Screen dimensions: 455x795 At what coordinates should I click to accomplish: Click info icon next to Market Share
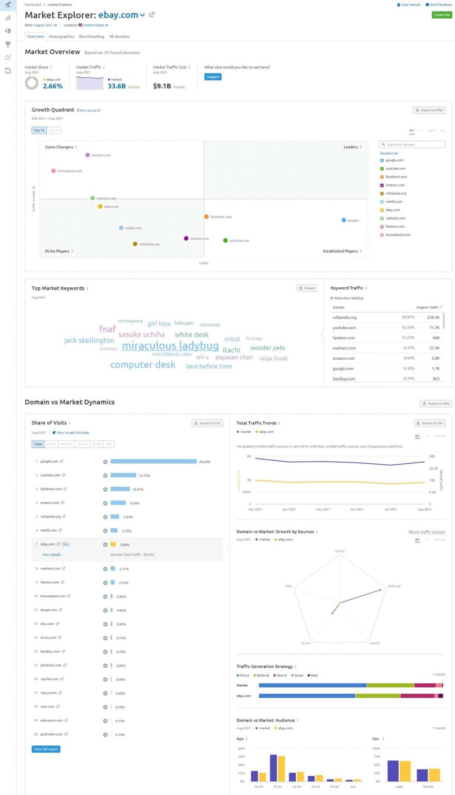(x=51, y=67)
